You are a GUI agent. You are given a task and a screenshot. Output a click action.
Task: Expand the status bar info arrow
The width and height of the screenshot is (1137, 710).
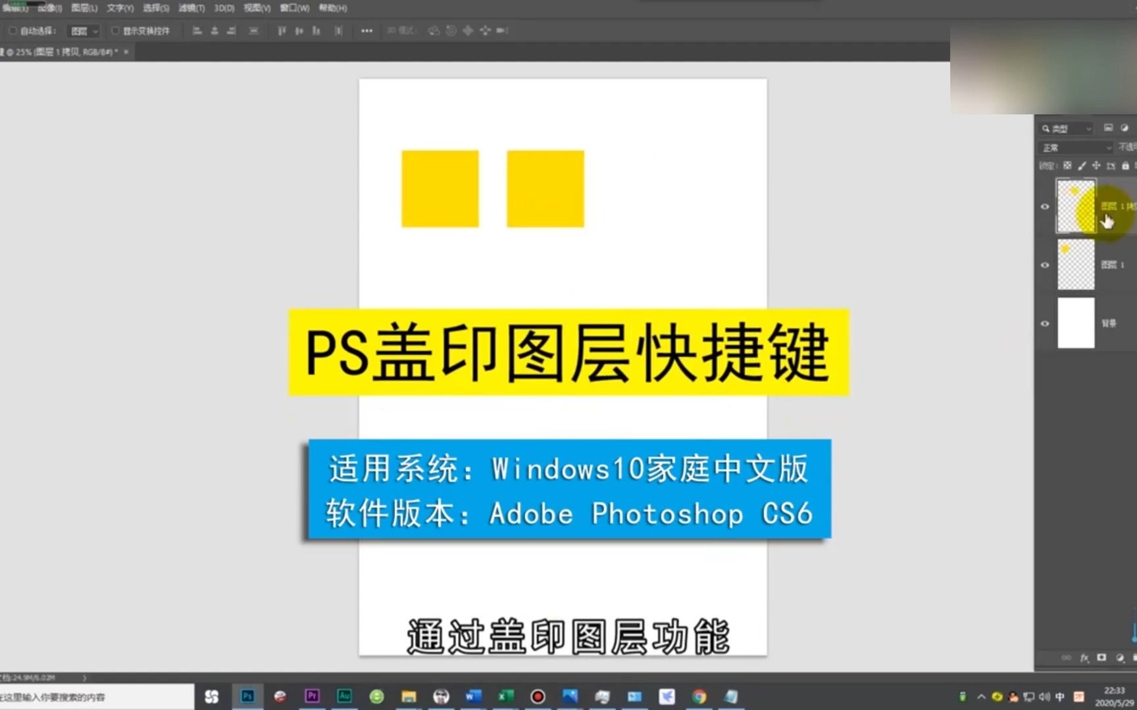coord(84,677)
